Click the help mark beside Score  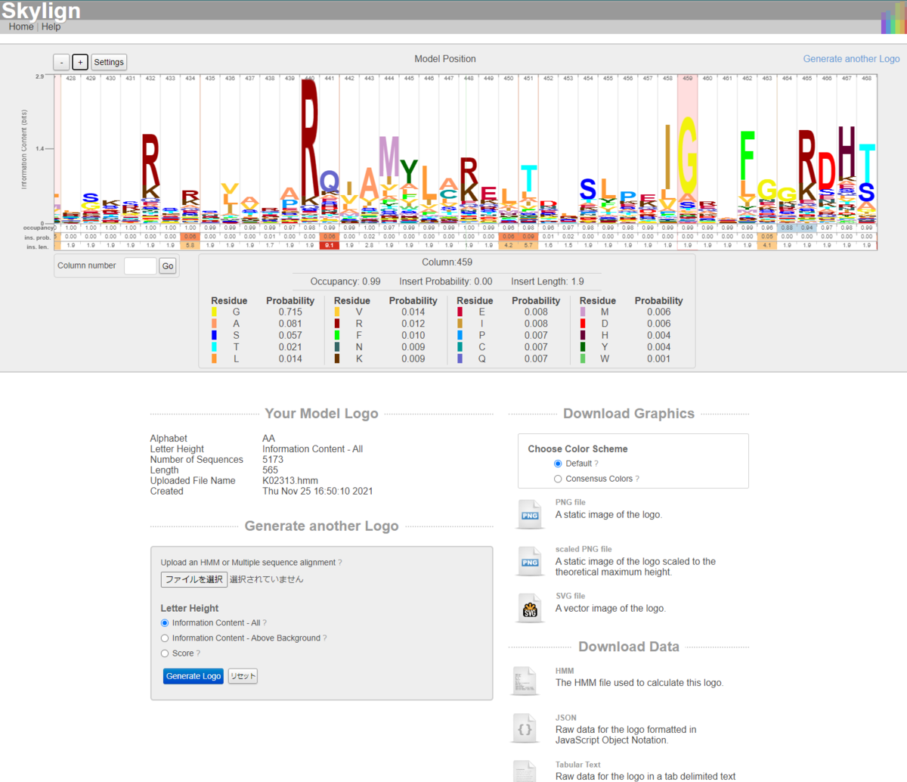pyautogui.click(x=198, y=653)
